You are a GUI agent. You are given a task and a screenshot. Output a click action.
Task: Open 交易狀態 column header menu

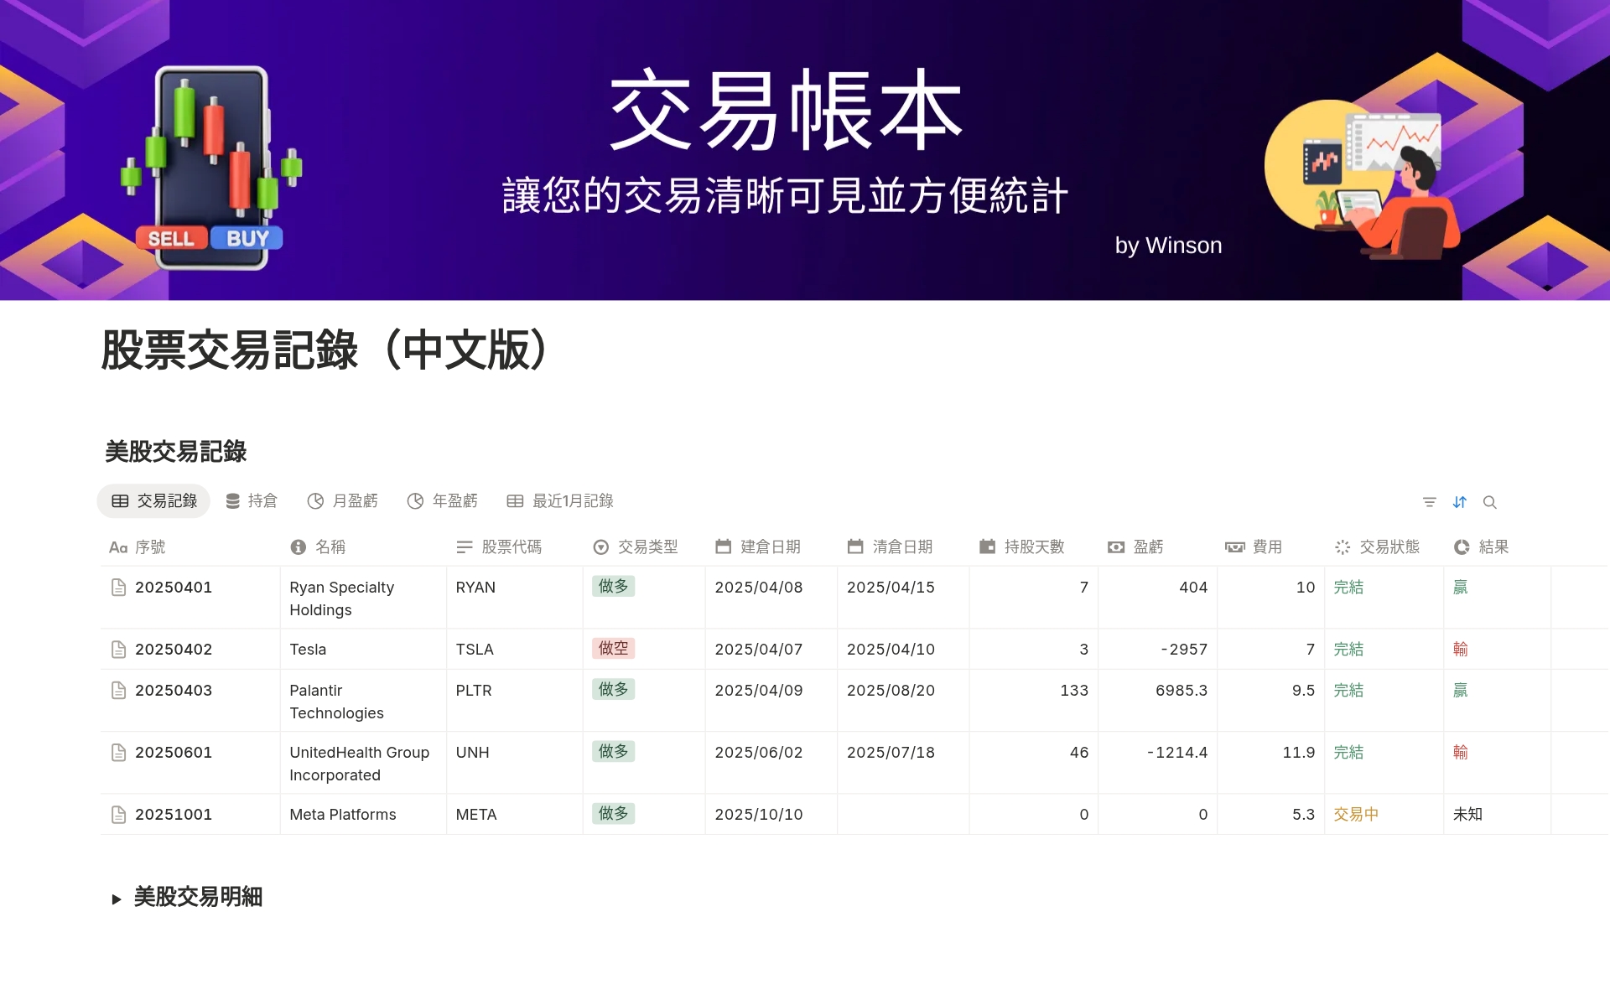click(x=1389, y=547)
